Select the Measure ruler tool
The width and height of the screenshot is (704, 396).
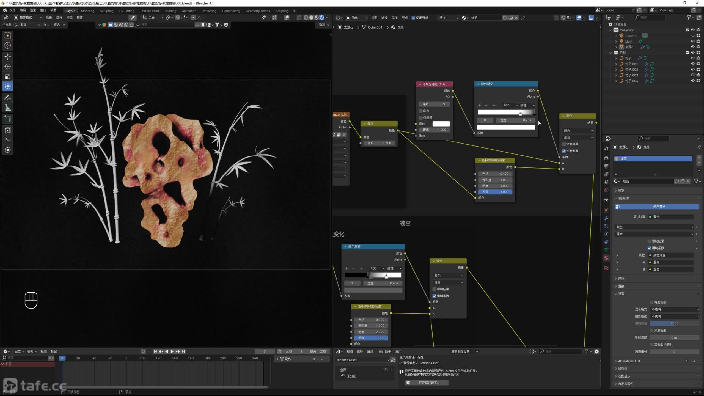[x=8, y=108]
